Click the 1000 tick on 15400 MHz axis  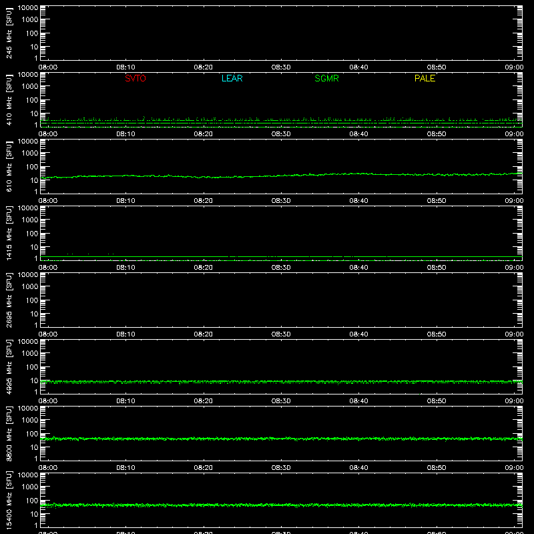[30, 487]
